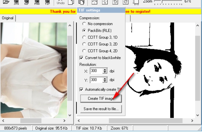This screenshot has height=132, width=202.
Task: Paste an image with the paste icon
Action: pyautogui.click(x=81, y=2)
